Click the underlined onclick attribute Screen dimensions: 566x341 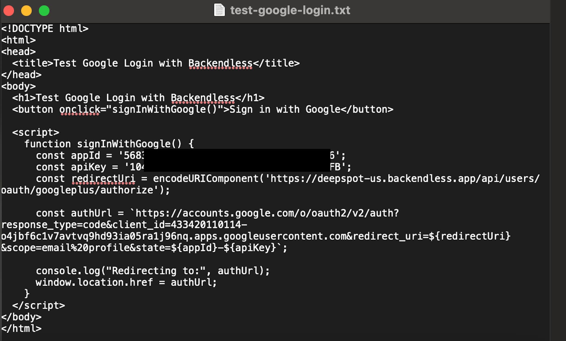tap(80, 110)
